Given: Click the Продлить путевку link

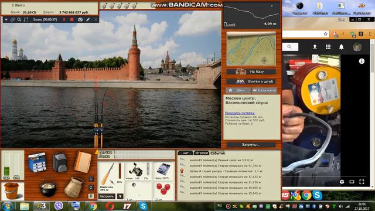Looking at the screenshot, I should (x=240, y=113).
